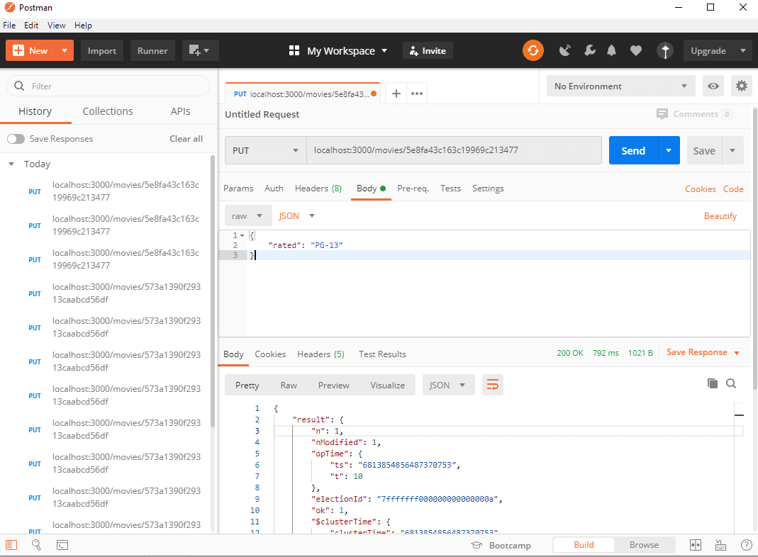Viewport: 758px width, 557px height.
Task: Open the PUT method dropdown
Action: (x=265, y=150)
